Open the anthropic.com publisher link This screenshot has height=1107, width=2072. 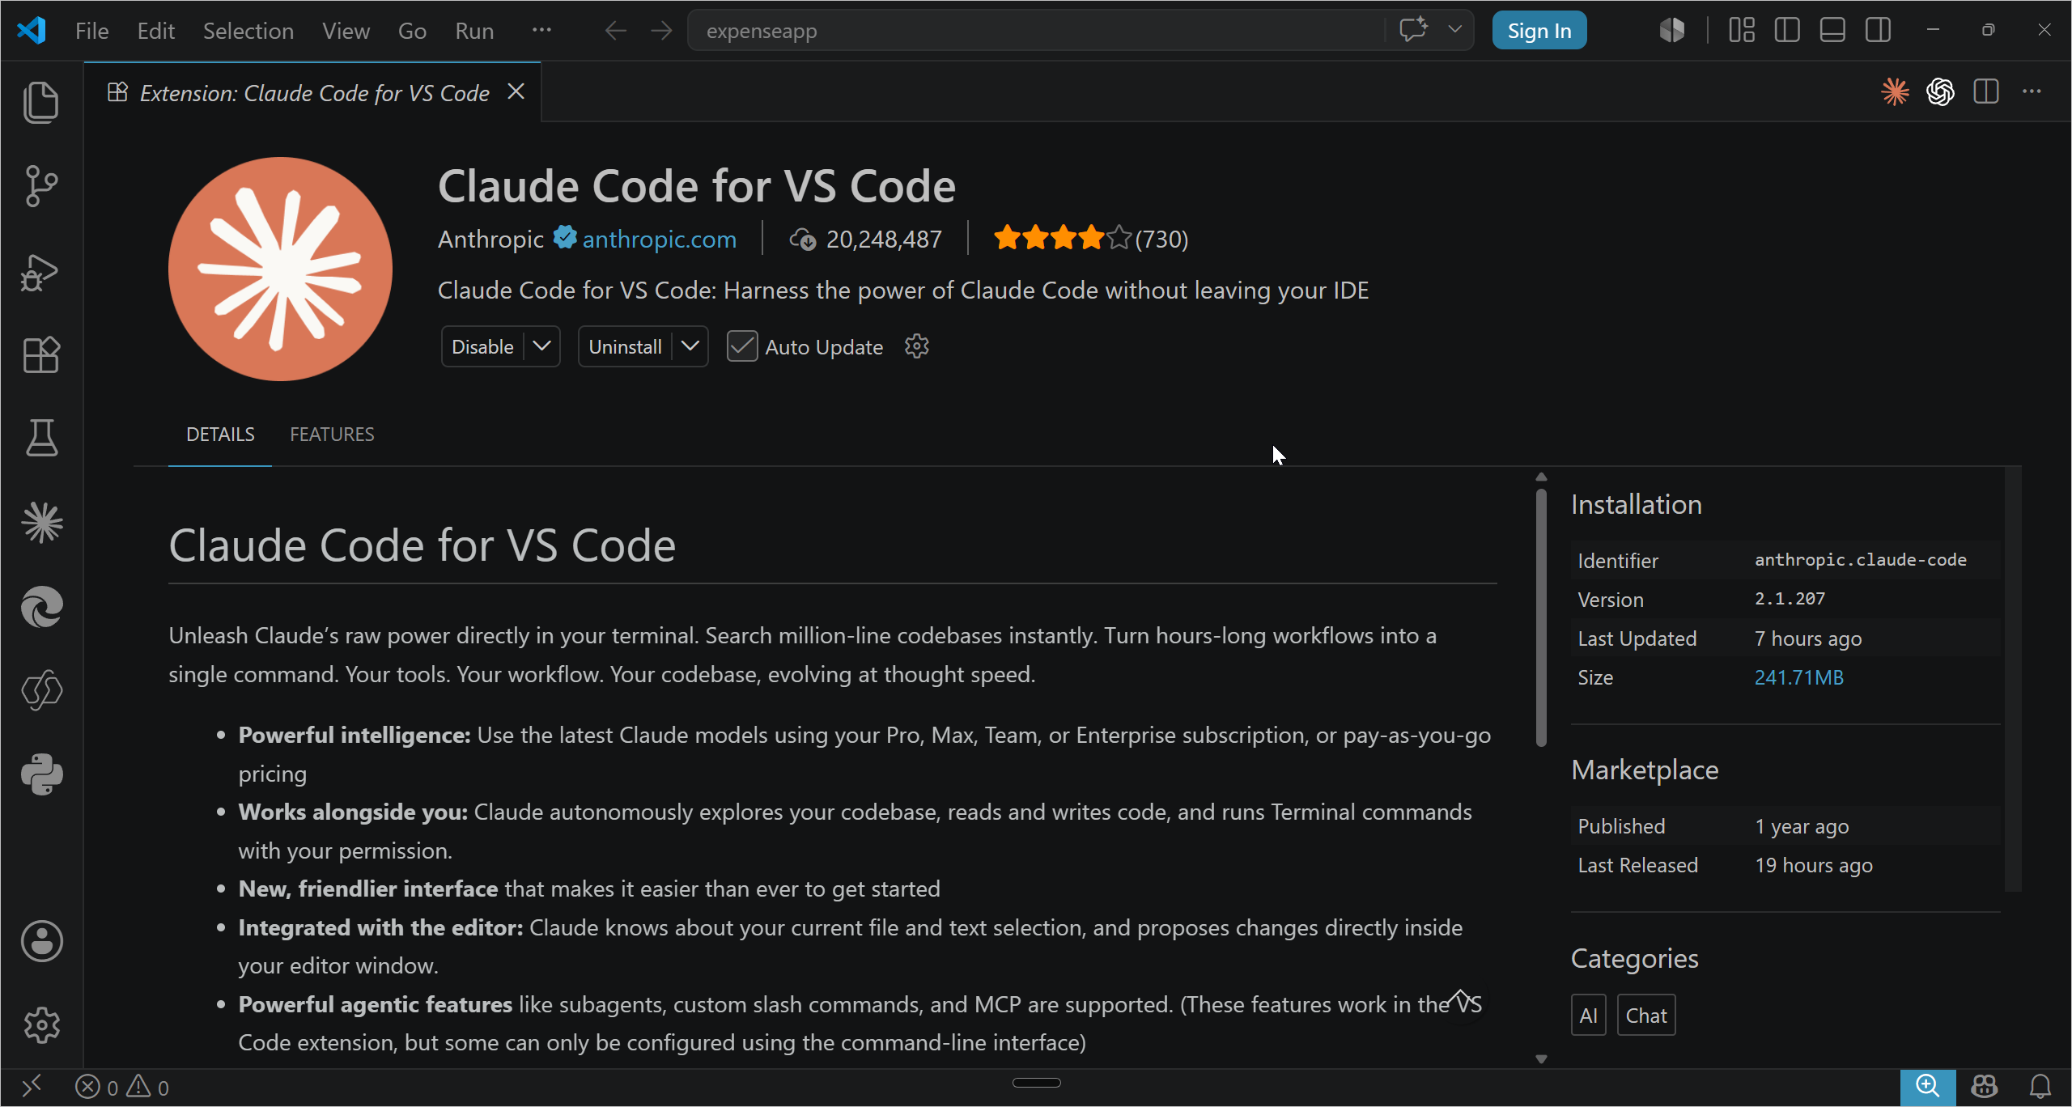point(659,239)
